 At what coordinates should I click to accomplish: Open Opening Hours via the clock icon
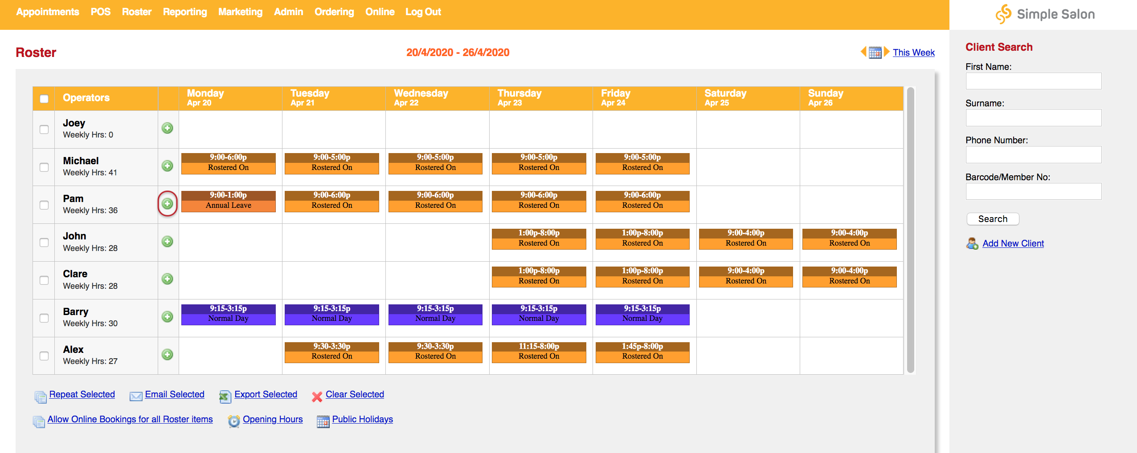[x=233, y=420]
